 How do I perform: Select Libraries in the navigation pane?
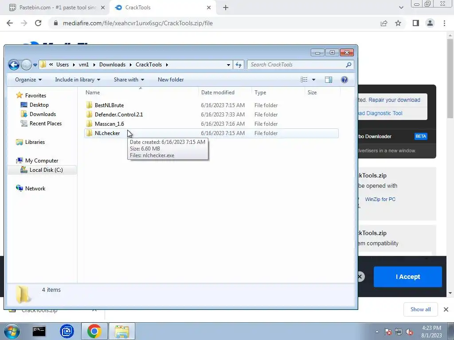(x=35, y=142)
